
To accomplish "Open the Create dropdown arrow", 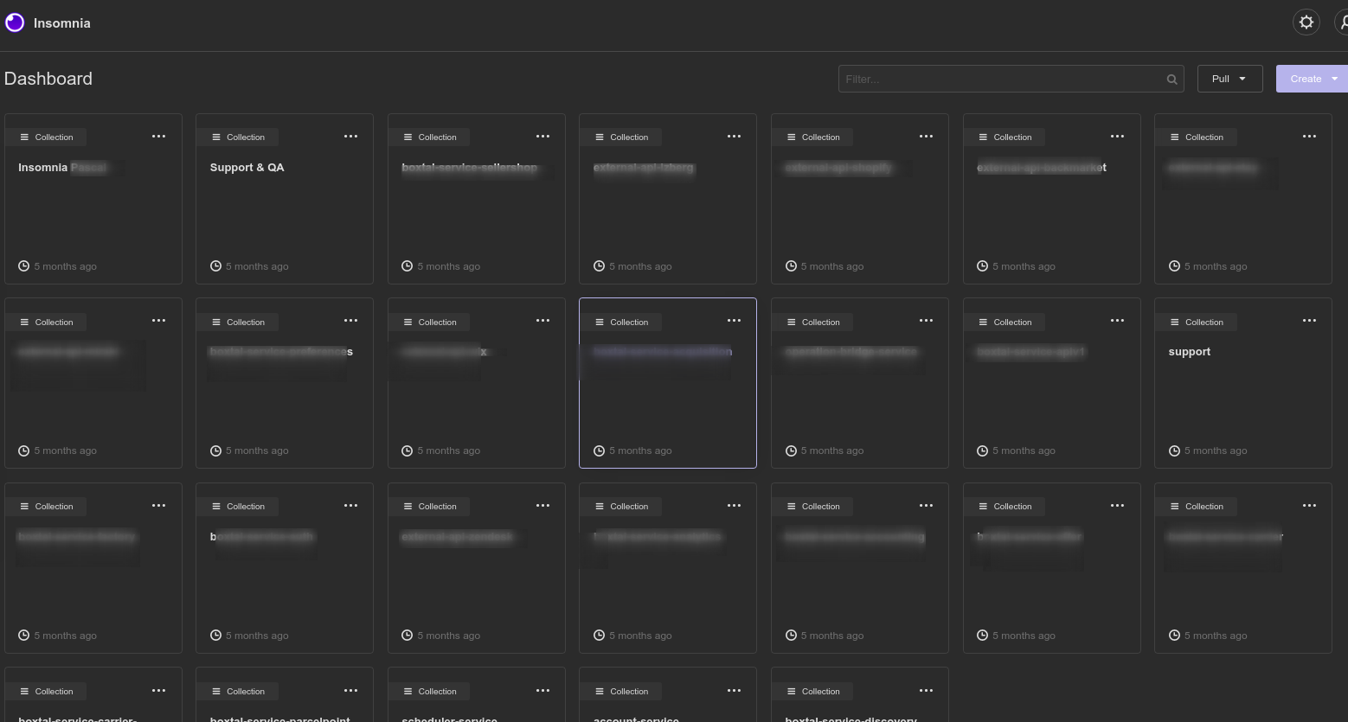I will click(x=1335, y=78).
